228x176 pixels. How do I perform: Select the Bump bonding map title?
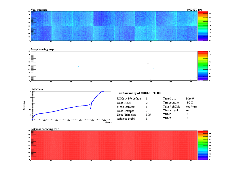tap(42, 49)
